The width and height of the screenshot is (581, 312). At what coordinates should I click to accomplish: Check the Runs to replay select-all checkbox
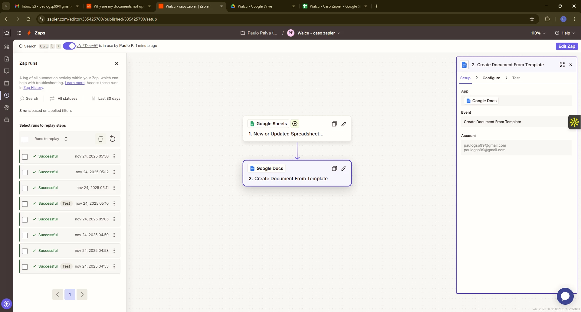(x=25, y=139)
